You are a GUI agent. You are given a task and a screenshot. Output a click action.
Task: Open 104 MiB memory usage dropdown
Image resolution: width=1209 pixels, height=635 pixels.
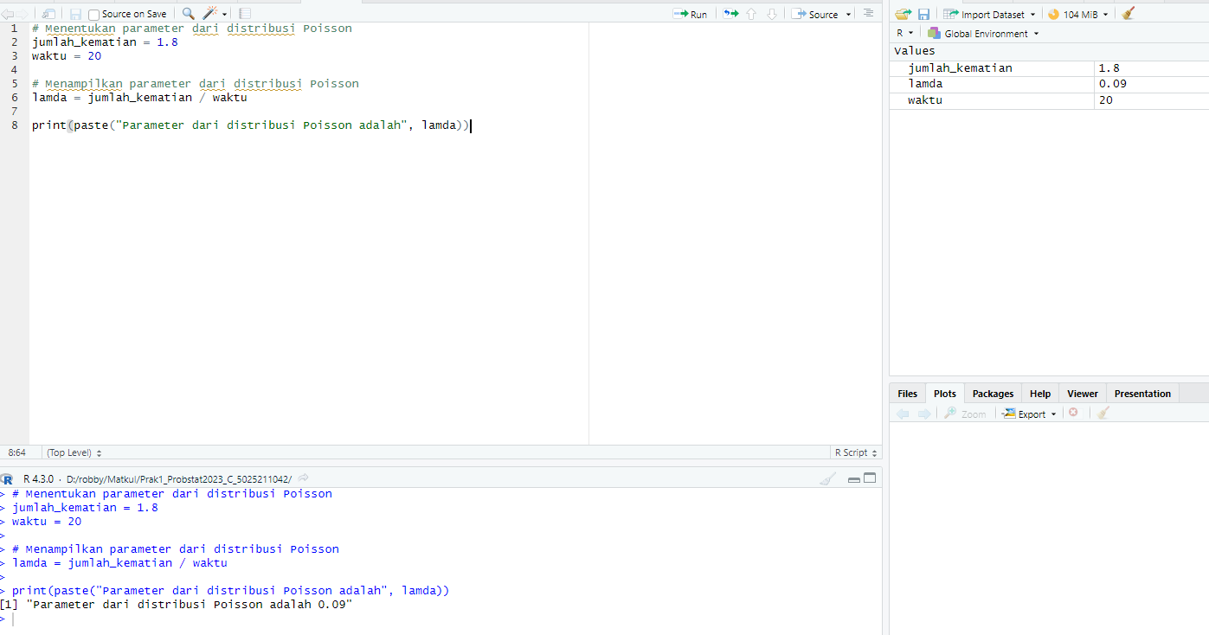coord(1077,14)
